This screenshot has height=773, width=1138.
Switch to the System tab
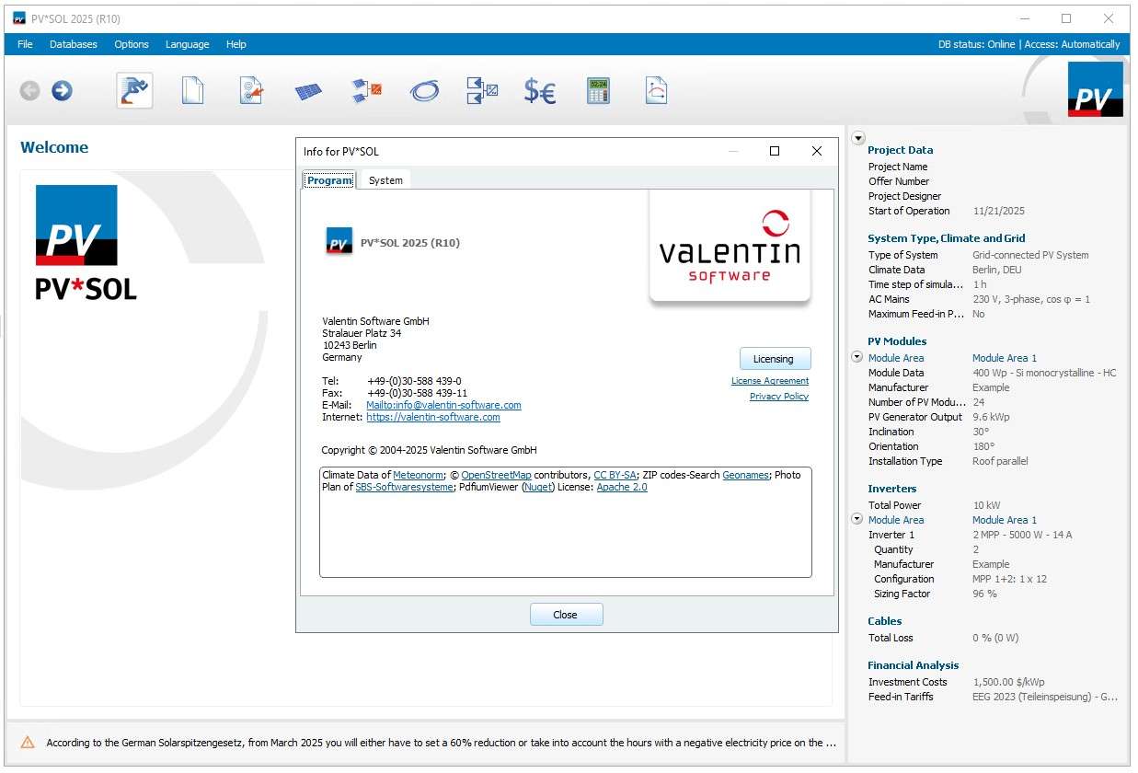385,180
